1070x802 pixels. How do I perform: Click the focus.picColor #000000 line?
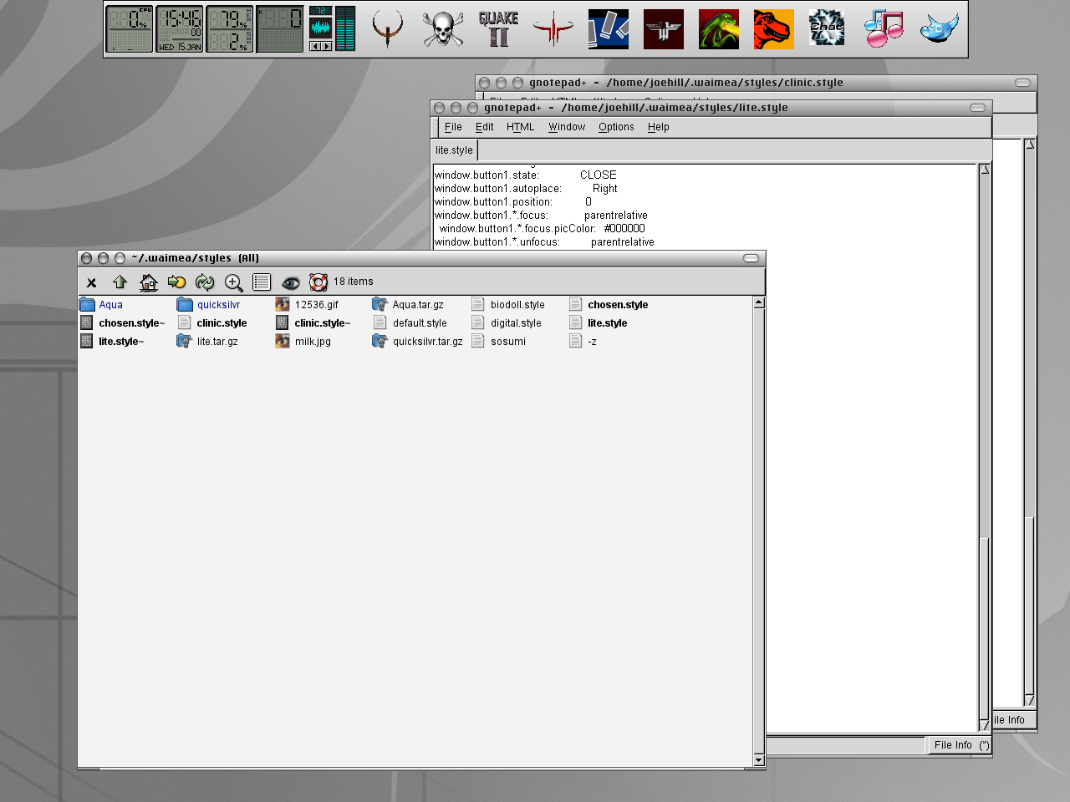[x=542, y=229]
